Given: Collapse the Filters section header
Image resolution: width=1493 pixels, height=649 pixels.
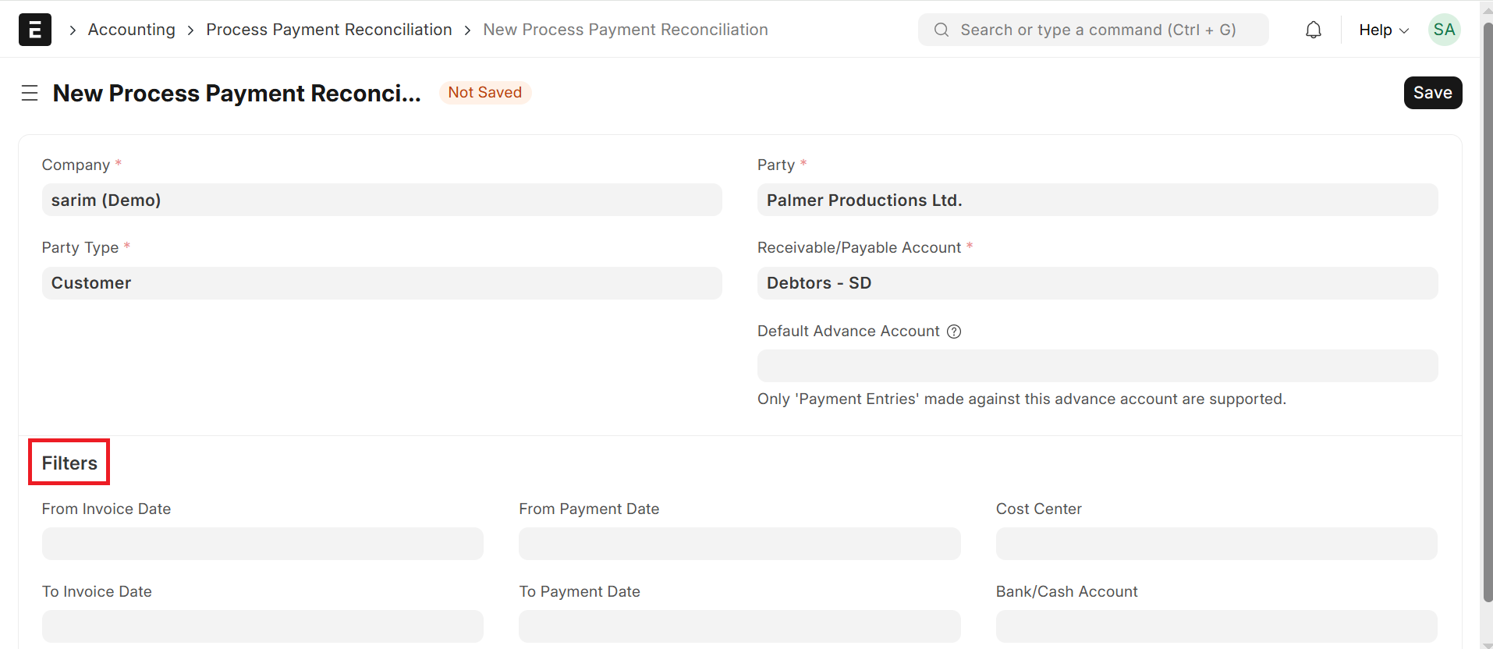Looking at the screenshot, I should (69, 463).
